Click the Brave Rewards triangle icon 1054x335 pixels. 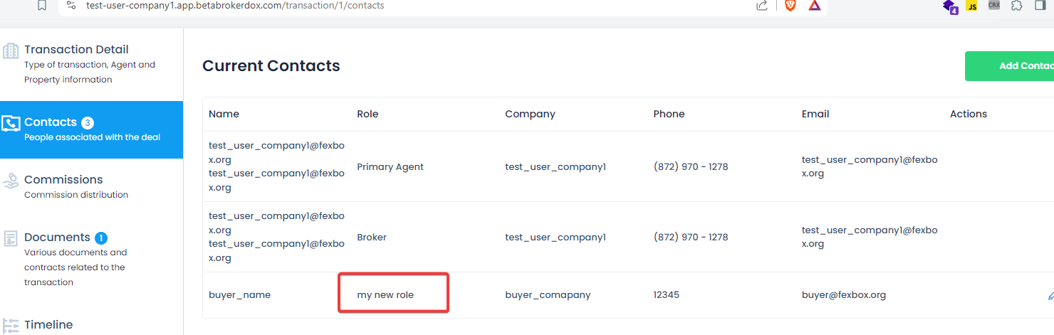(815, 6)
